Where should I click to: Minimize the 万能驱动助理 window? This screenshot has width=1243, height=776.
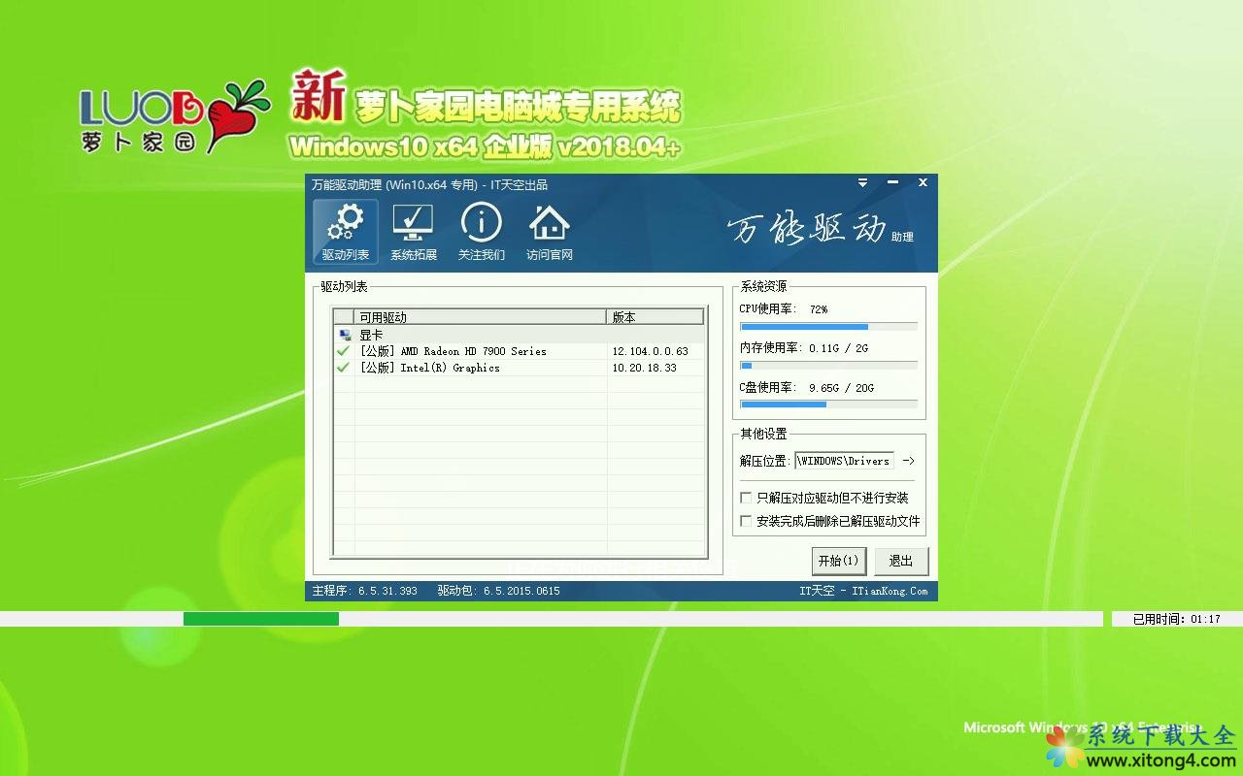click(892, 182)
